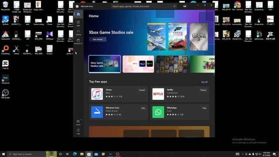Image resolution: width=279 pixels, height=157 pixels.
Task: Click the Free badge on Windows Scan card
Action: [143, 108]
